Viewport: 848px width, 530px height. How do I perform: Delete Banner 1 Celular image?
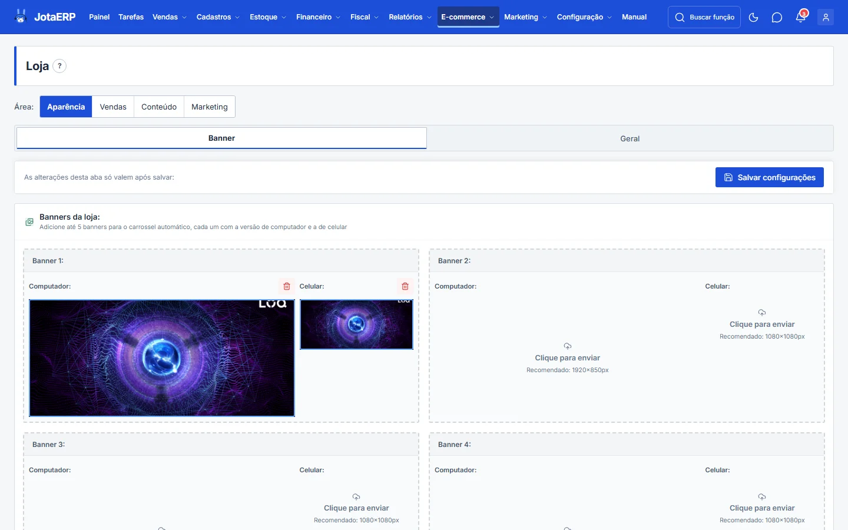(x=405, y=286)
